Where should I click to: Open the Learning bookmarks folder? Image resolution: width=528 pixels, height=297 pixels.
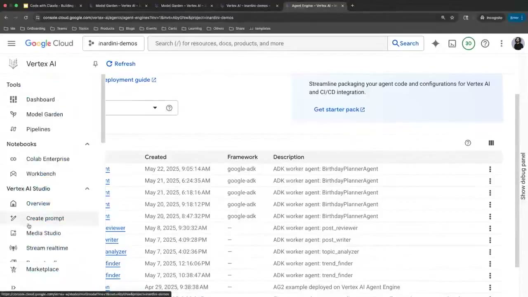pos(192,28)
